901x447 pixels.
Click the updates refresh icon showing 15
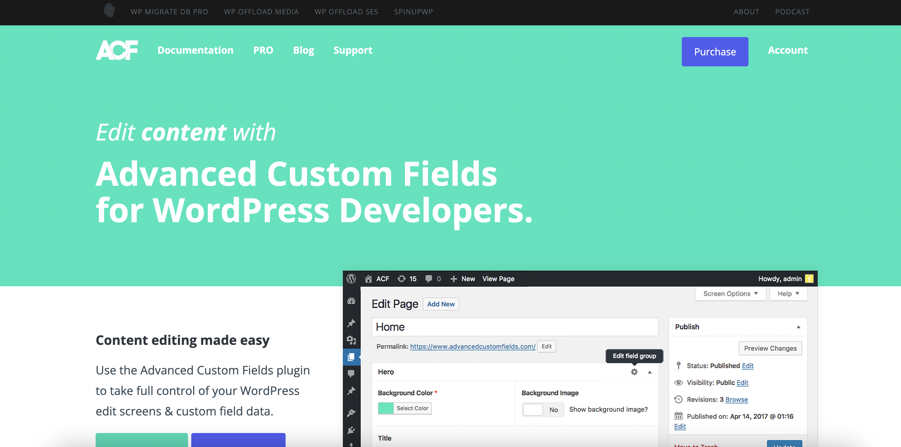401,279
